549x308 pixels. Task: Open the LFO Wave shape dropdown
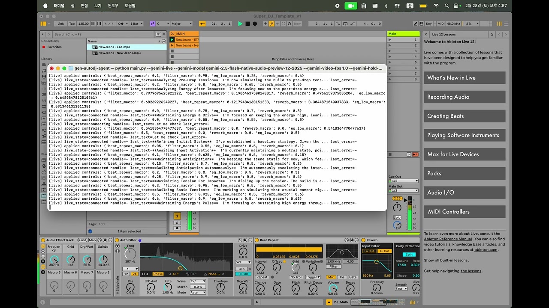click(198, 281)
